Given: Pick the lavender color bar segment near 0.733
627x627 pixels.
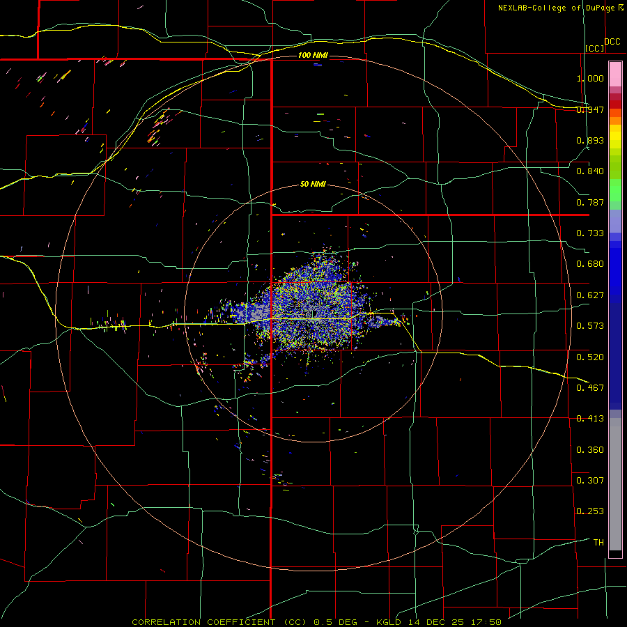Looking at the screenshot, I should [x=615, y=221].
